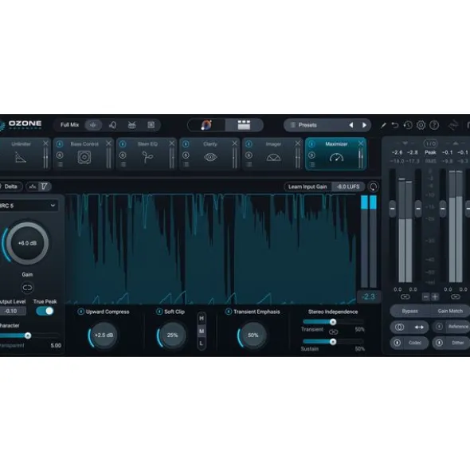Toggle the Transient/Sustain link icon
The width and height of the screenshot is (470, 471).
[333, 332]
